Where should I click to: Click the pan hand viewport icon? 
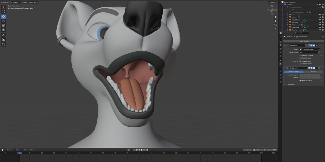click(x=275, y=21)
